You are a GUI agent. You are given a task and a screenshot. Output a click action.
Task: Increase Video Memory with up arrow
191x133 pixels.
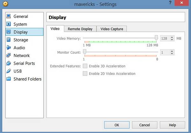tap(172, 37)
